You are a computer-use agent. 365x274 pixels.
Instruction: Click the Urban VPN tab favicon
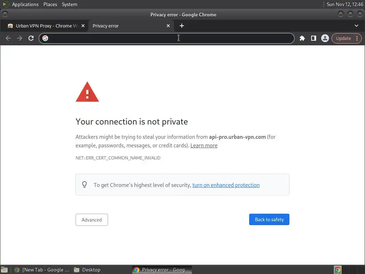pos(10,26)
